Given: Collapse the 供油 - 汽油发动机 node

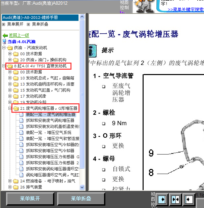Looking at the screenshot, I should coord(4,47).
